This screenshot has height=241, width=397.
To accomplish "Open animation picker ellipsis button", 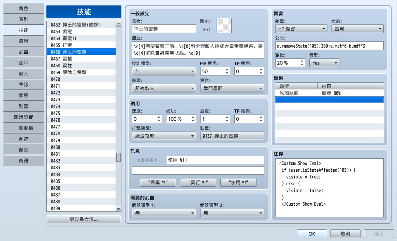I will pos(260,136).
